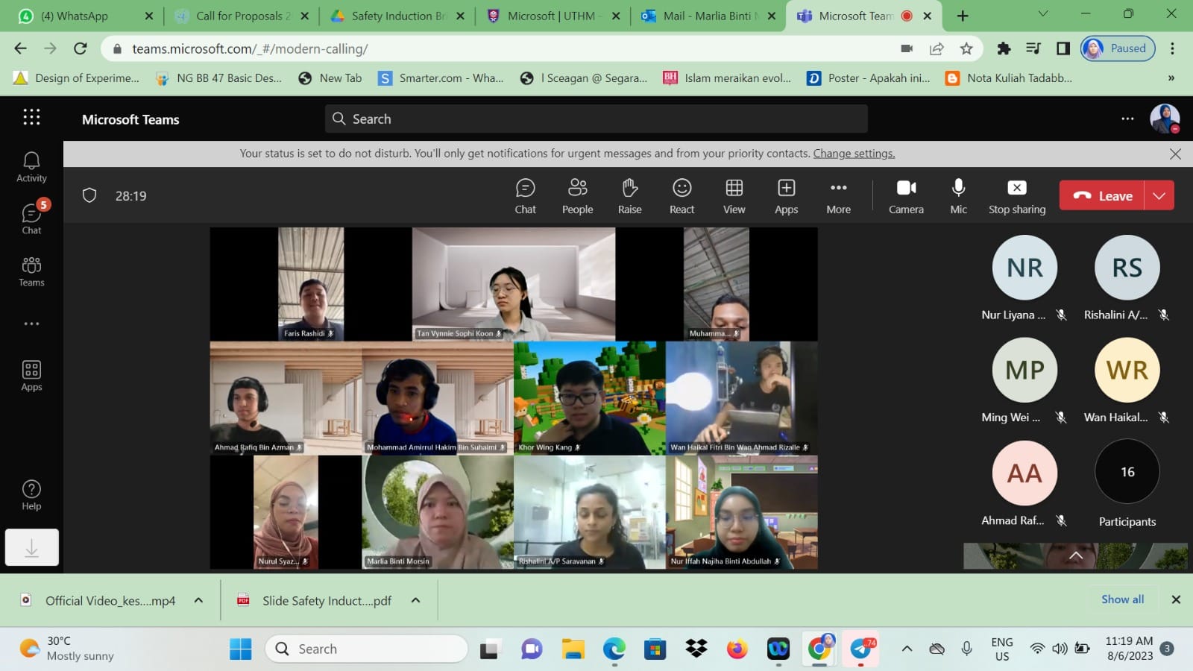The width and height of the screenshot is (1193, 671).
Task: Click the Microsoft Teams search field
Action: coord(596,119)
